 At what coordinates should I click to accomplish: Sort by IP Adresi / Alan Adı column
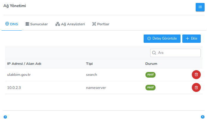coord(24,64)
